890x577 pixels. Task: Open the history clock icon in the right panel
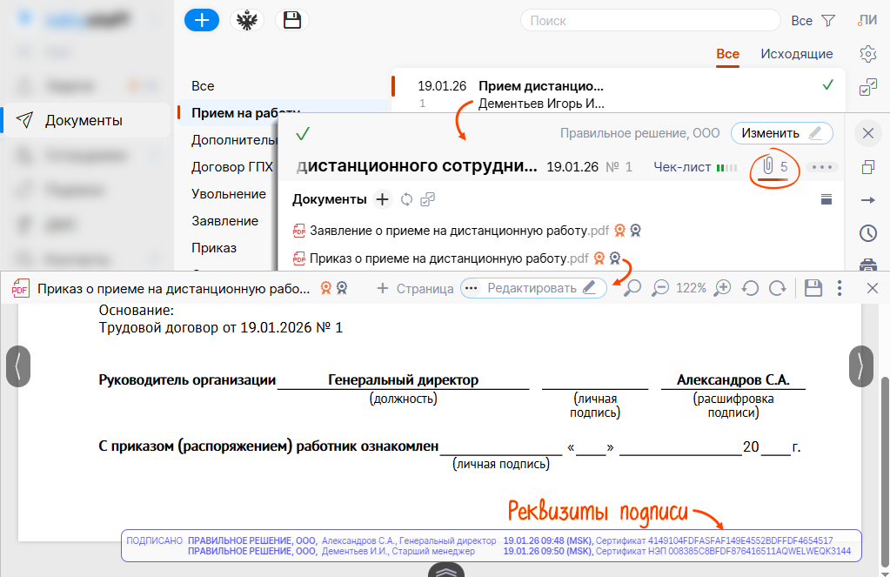[867, 233]
